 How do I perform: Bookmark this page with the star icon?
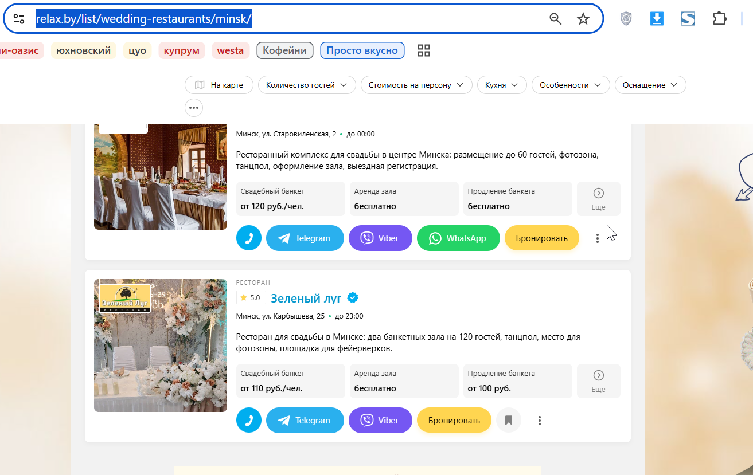click(583, 19)
